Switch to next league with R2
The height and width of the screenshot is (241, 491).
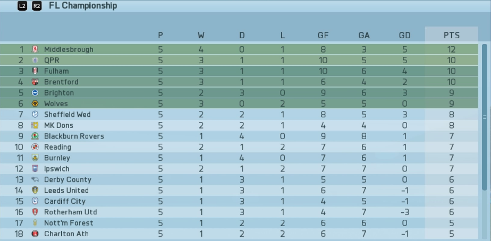point(37,6)
